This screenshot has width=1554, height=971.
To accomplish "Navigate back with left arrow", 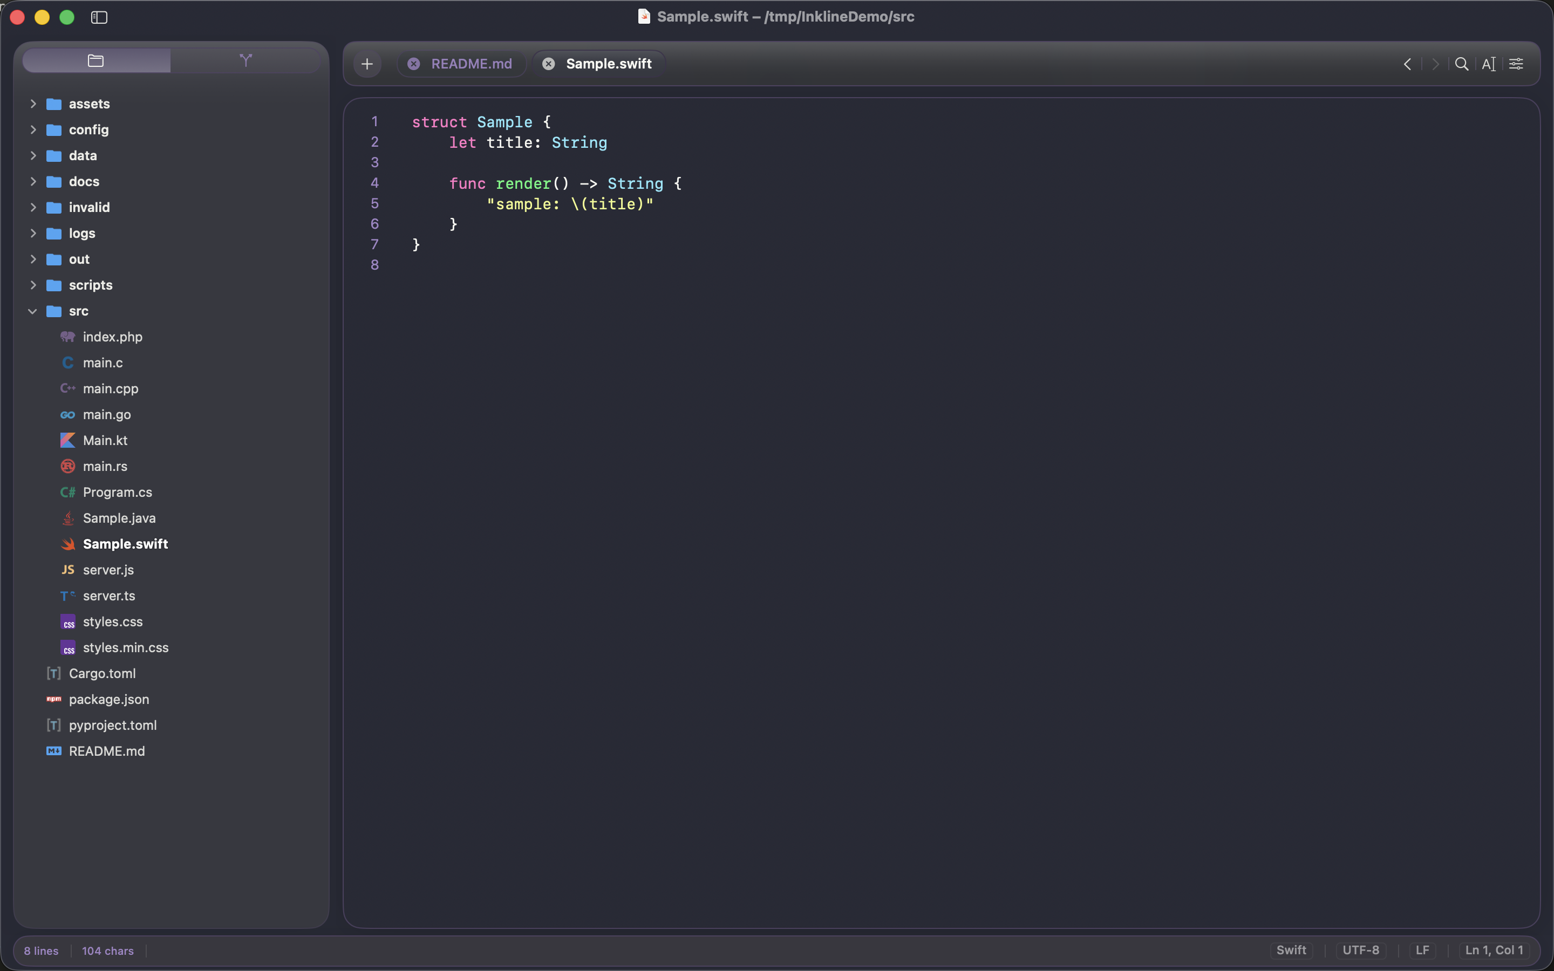I will [1407, 64].
